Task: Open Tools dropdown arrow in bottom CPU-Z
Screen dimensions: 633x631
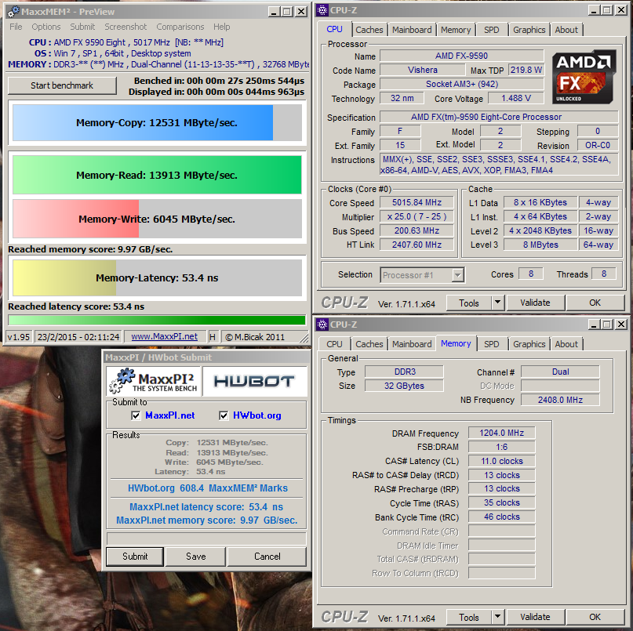Action: 498,616
